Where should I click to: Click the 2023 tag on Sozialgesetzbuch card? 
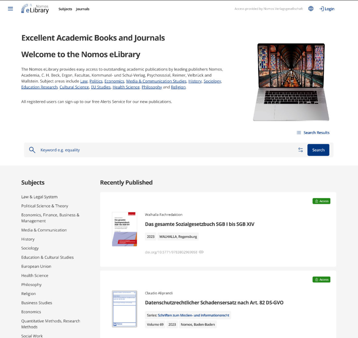click(x=150, y=237)
